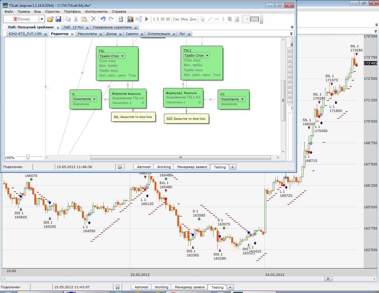
Task: Add a new workspace with the plus button
Action: (232, 167)
